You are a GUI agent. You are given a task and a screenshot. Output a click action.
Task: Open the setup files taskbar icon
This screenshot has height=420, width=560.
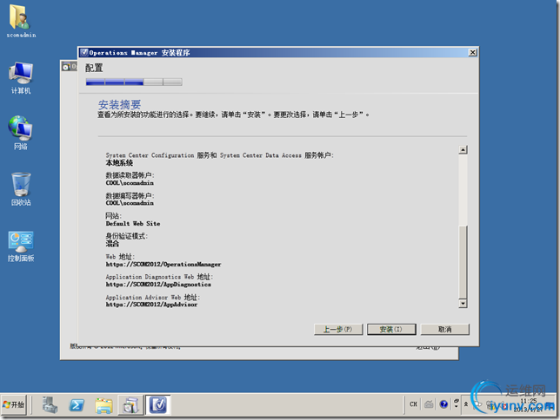(x=130, y=405)
